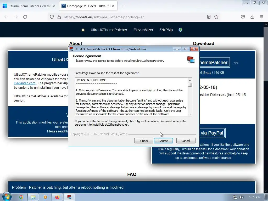Click the home icon in site navigation
Viewport: 268px width, 201px height.
pos(83,30)
